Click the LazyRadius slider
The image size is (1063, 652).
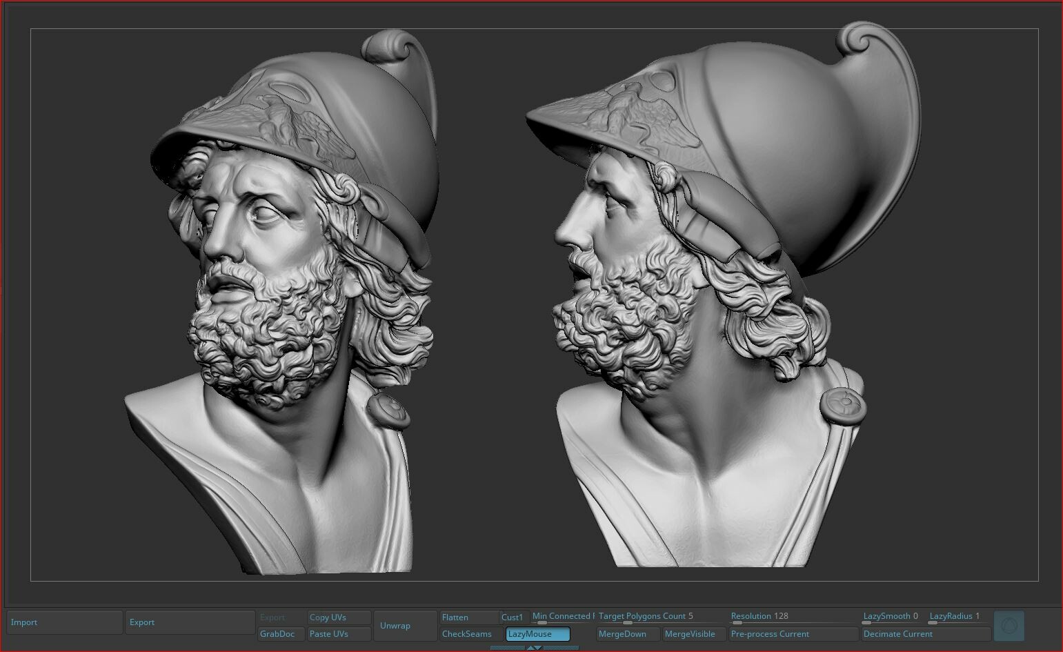point(959,618)
